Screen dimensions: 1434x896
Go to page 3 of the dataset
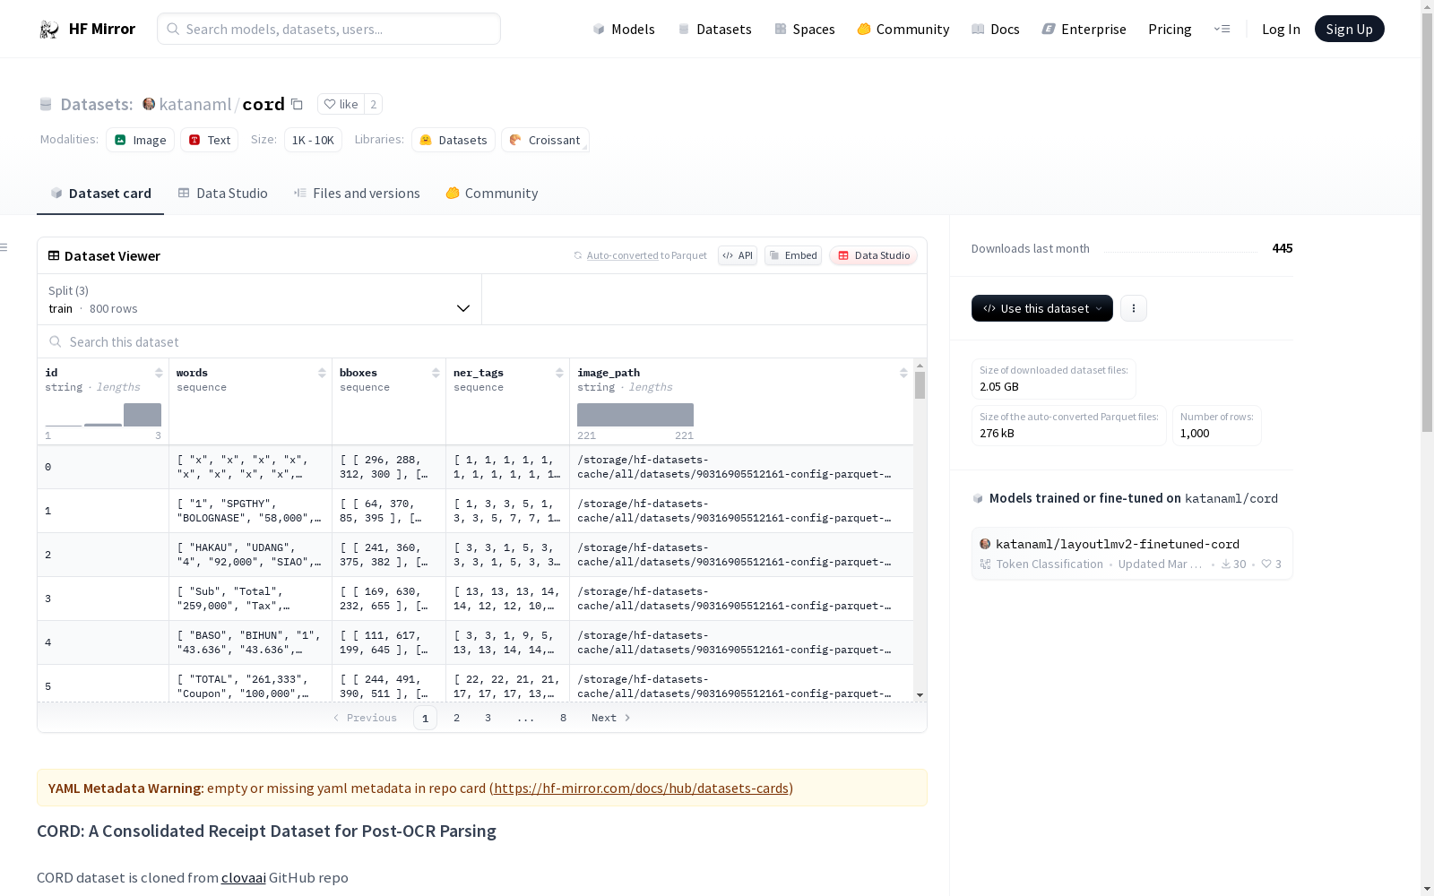488,718
